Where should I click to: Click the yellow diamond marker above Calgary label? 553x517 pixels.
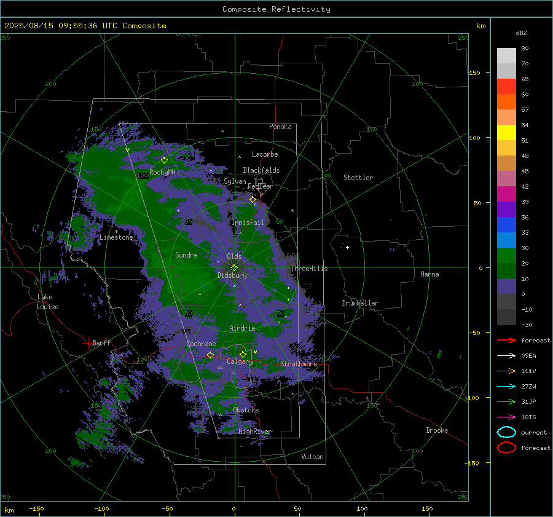tap(243, 354)
